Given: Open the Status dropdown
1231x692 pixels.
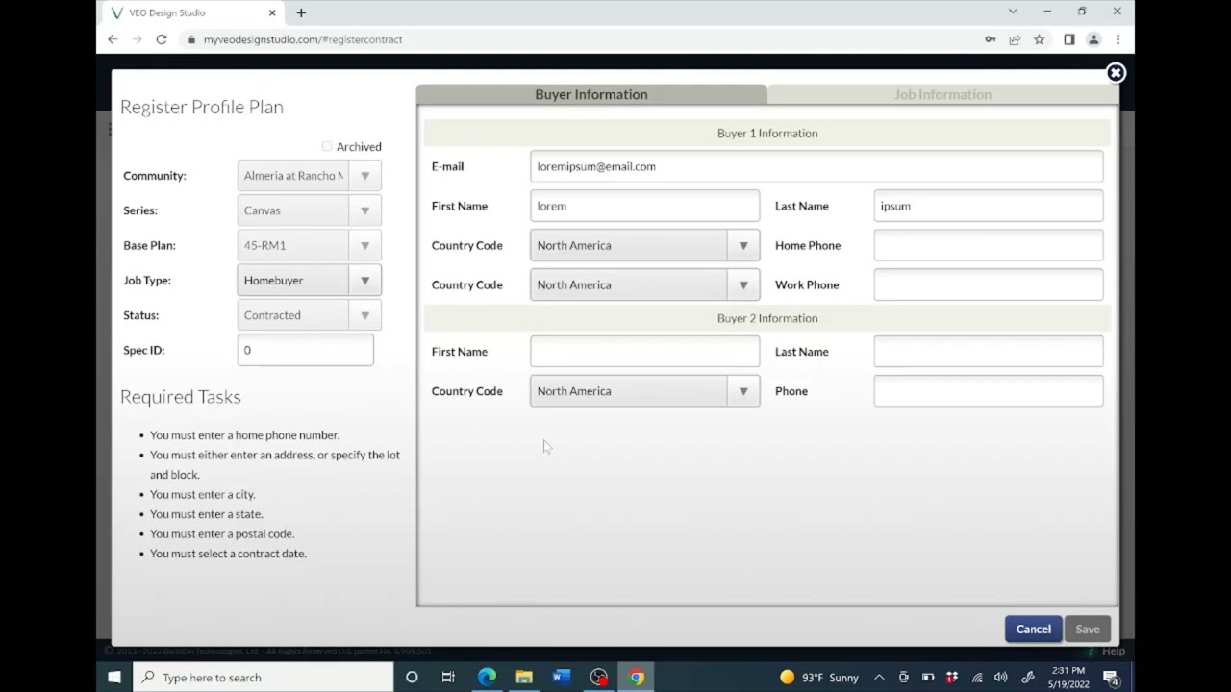Looking at the screenshot, I should [309, 315].
